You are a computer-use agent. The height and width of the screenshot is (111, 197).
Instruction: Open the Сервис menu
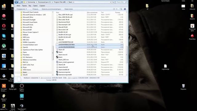tap(35, 6)
